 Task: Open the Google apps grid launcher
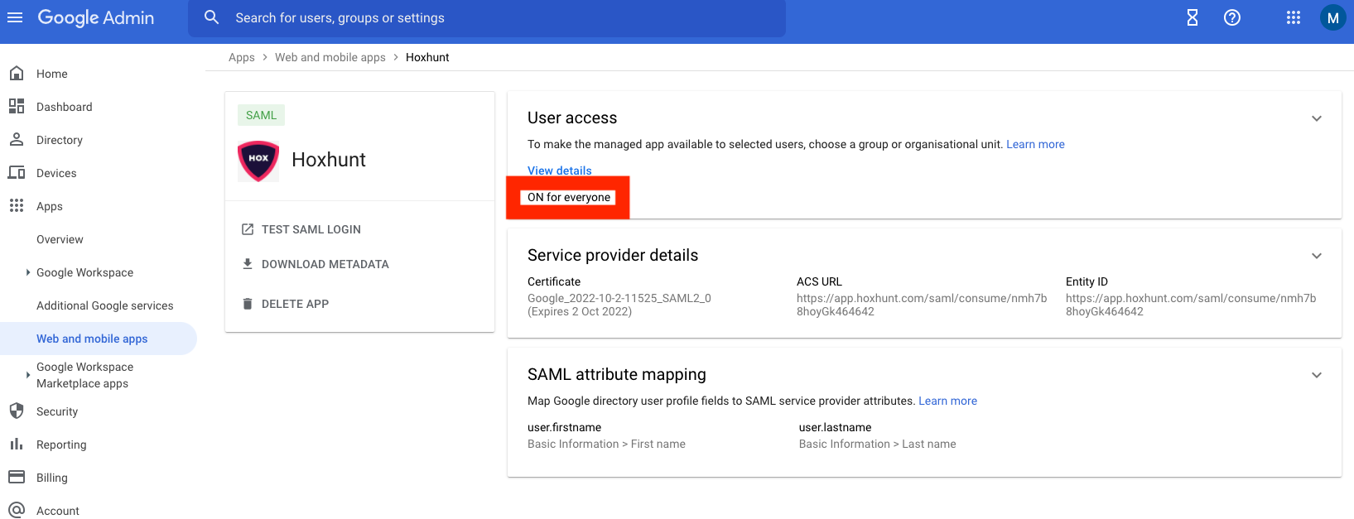(x=1294, y=17)
